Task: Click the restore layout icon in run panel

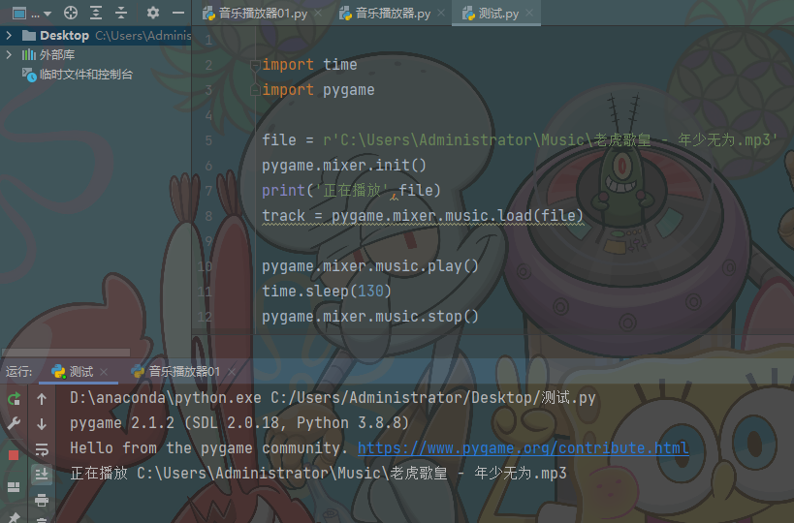Action: 14,487
